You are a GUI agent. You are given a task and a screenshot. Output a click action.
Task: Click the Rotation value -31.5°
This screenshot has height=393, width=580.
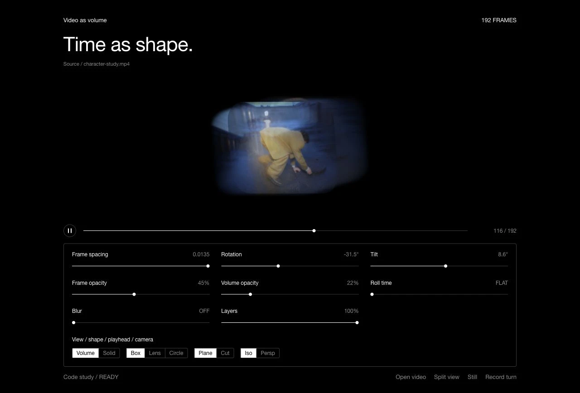[x=351, y=254]
